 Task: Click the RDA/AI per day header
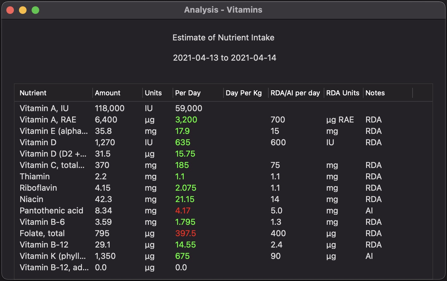[295, 93]
